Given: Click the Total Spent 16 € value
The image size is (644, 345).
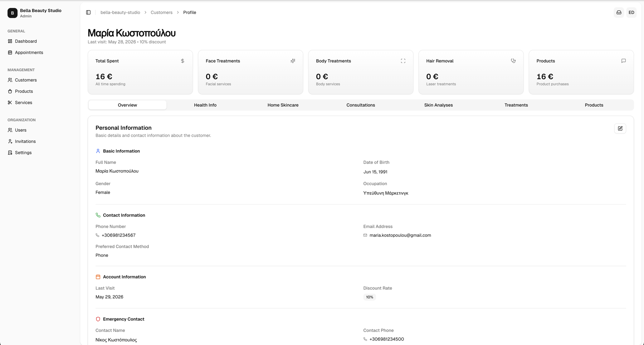Looking at the screenshot, I should coord(104,77).
